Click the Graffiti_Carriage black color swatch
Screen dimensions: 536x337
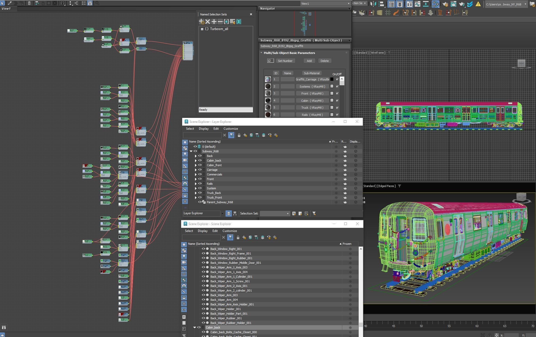[x=332, y=79]
